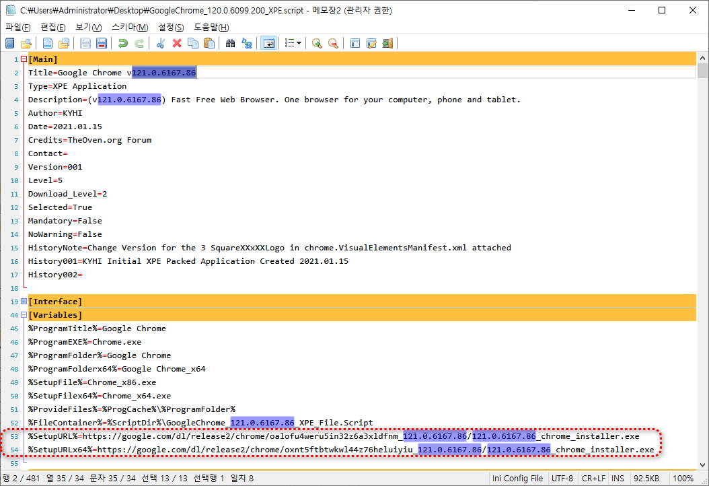Click the '행 2 / 481' status entry
The image size is (709, 486).
22,479
